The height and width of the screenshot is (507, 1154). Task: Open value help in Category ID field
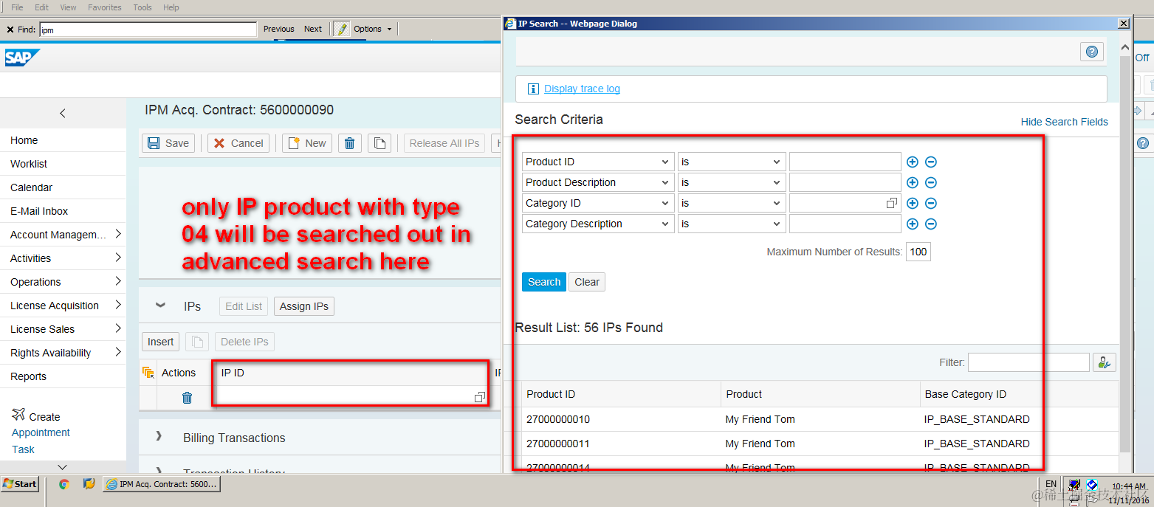click(x=892, y=203)
